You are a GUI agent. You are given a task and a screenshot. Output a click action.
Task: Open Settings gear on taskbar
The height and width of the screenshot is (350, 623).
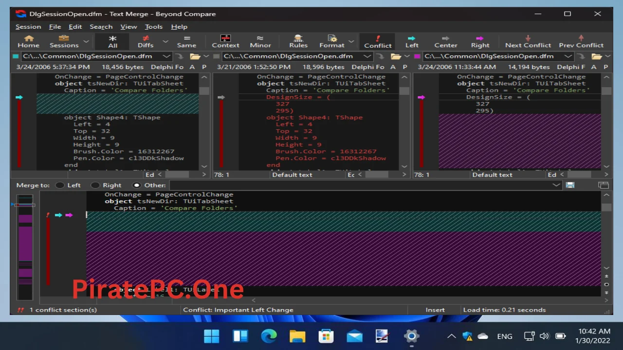[x=411, y=336]
